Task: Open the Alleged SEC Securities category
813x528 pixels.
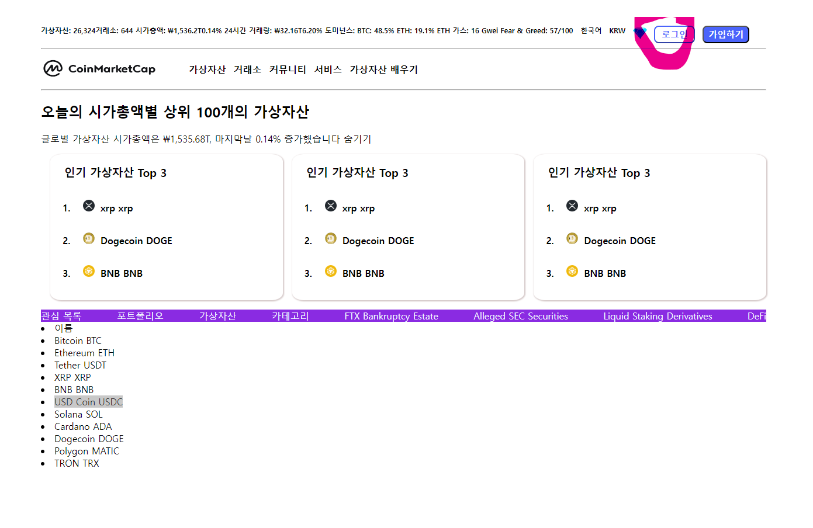Action: pos(521,316)
